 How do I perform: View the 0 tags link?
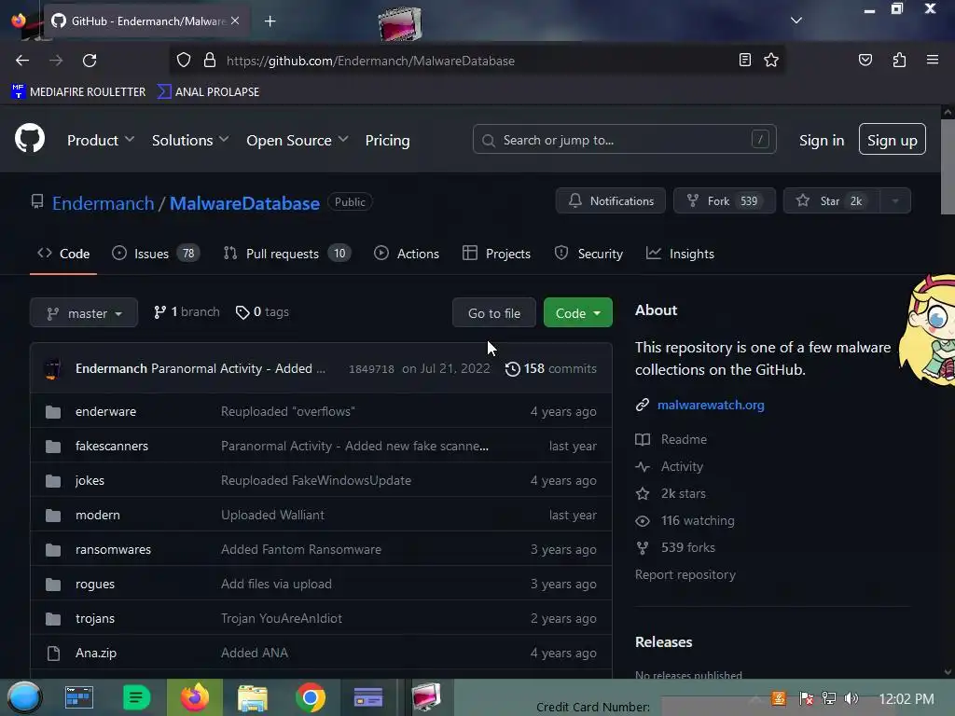point(262,311)
